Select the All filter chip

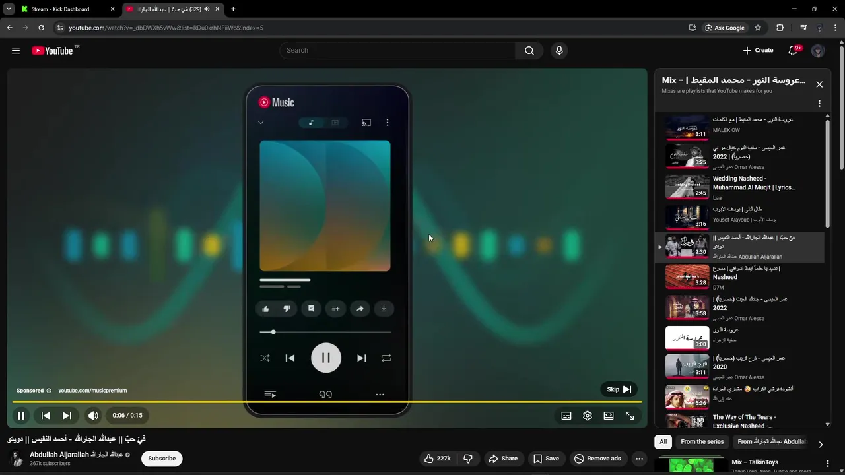pos(663,442)
